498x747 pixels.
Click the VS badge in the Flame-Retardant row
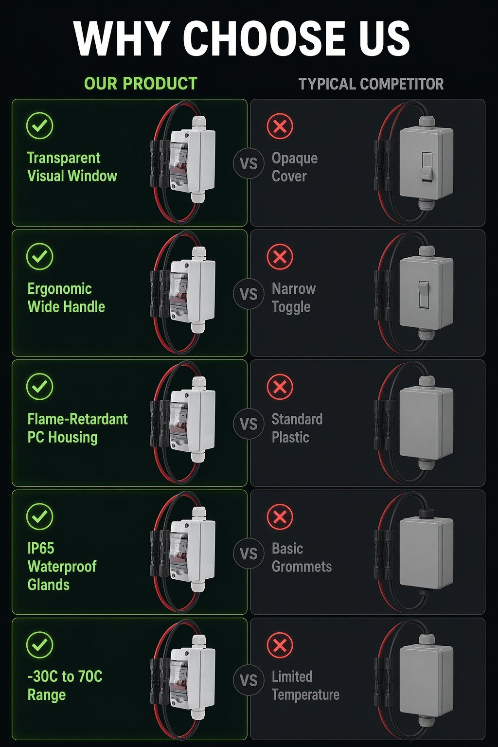(x=249, y=424)
